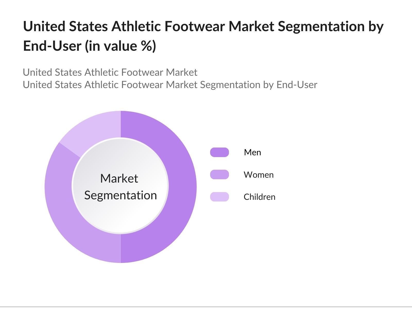412x309 pixels.
Task: Click the word Market in the donut center
Action: pos(119,178)
